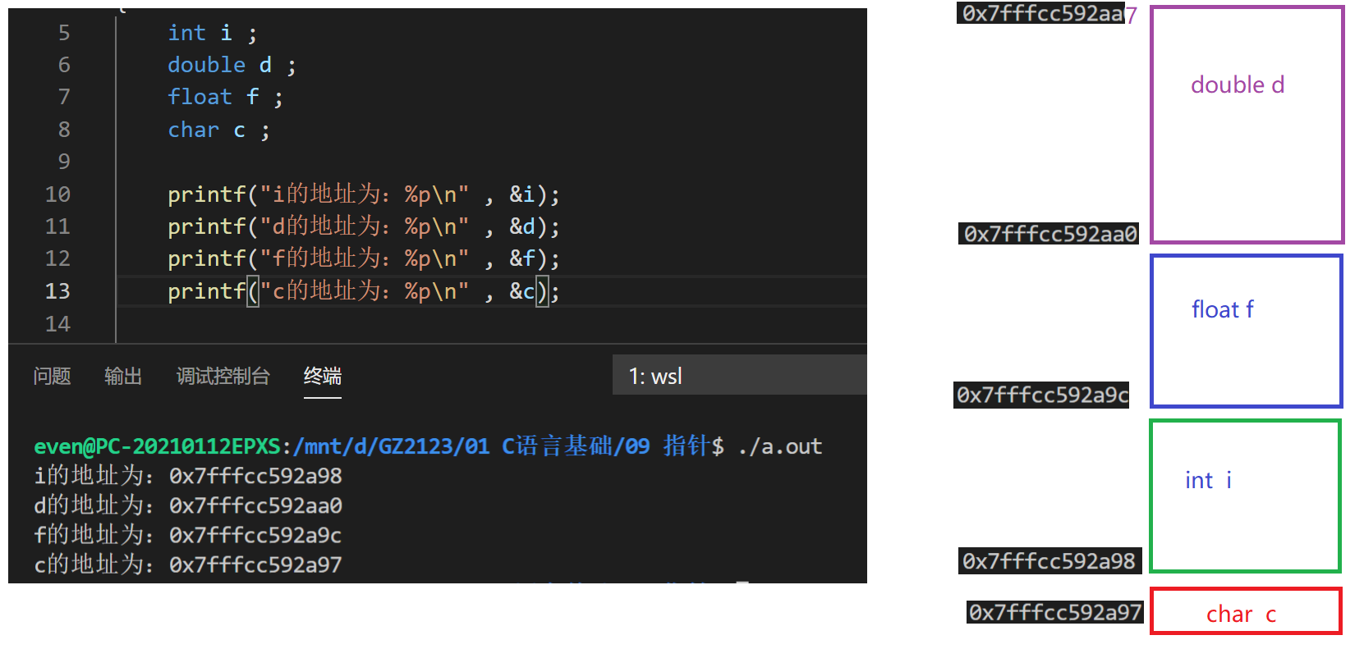Click the printf line printing &c
Viewport: 1364px width, 649px height.
(364, 291)
